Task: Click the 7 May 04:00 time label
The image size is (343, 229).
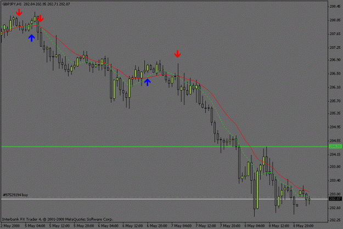Action: click(182, 226)
